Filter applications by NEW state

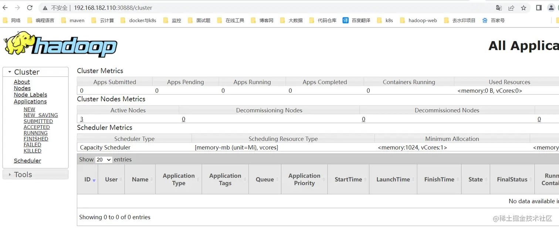(29, 109)
